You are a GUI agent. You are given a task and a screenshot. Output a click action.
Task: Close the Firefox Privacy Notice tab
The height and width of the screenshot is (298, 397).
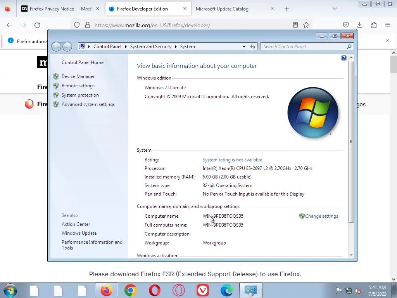(x=98, y=9)
